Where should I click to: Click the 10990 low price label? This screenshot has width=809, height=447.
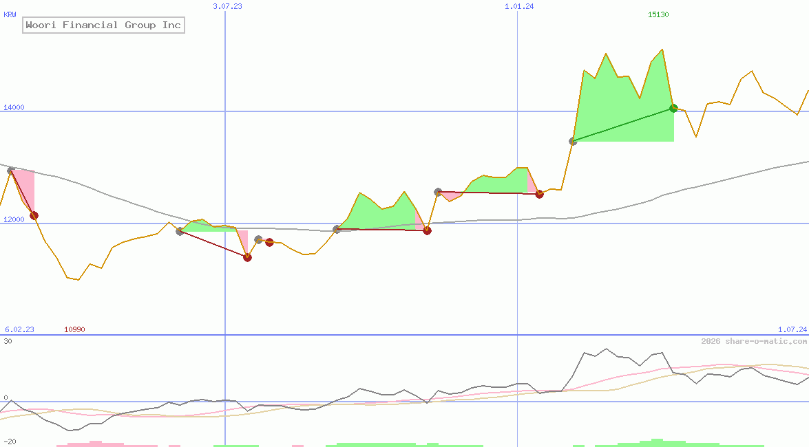coord(74,329)
